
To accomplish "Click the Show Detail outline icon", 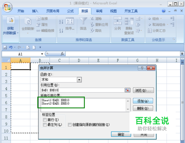I will pyautogui.click(x=172, y=19).
